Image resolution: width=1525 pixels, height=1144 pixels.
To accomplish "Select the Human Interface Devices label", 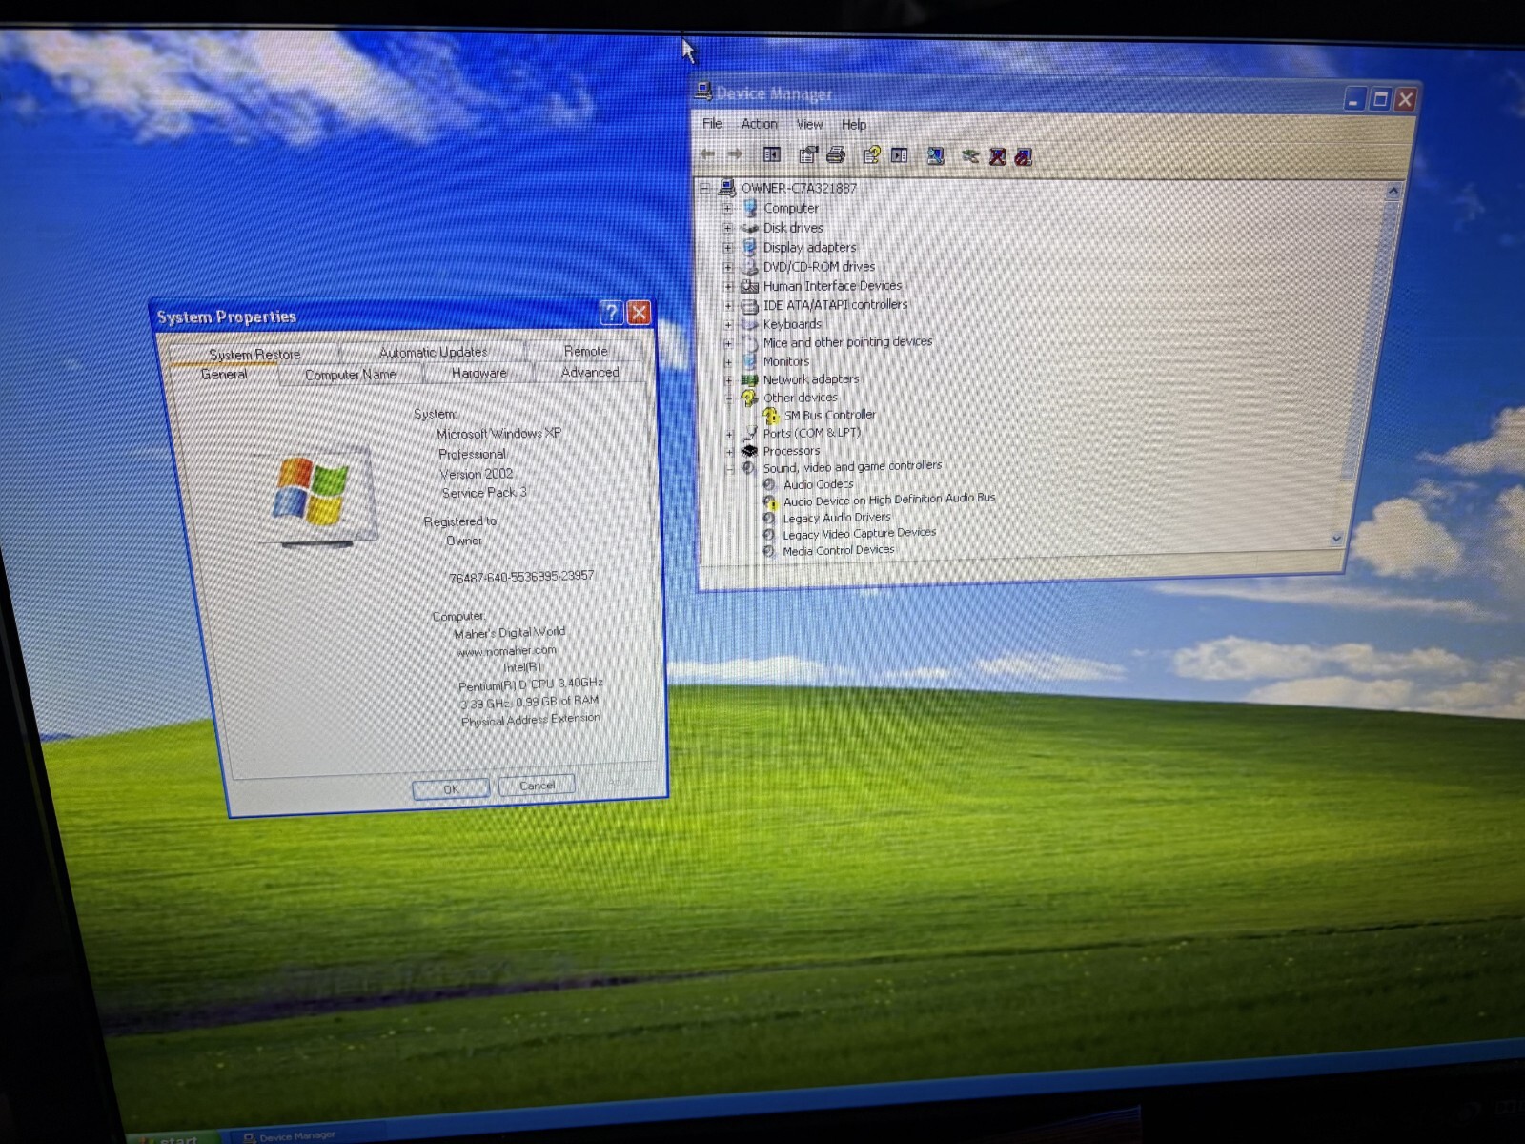I will pos(832,286).
